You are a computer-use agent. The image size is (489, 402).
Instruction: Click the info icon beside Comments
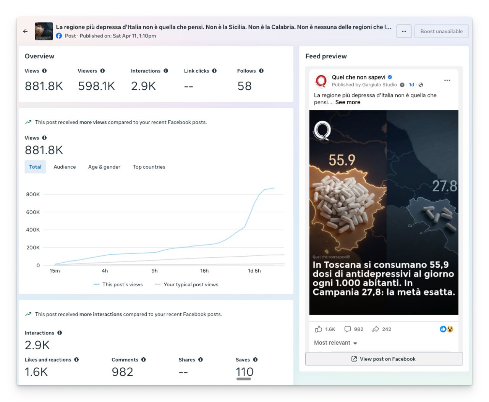tap(144, 360)
